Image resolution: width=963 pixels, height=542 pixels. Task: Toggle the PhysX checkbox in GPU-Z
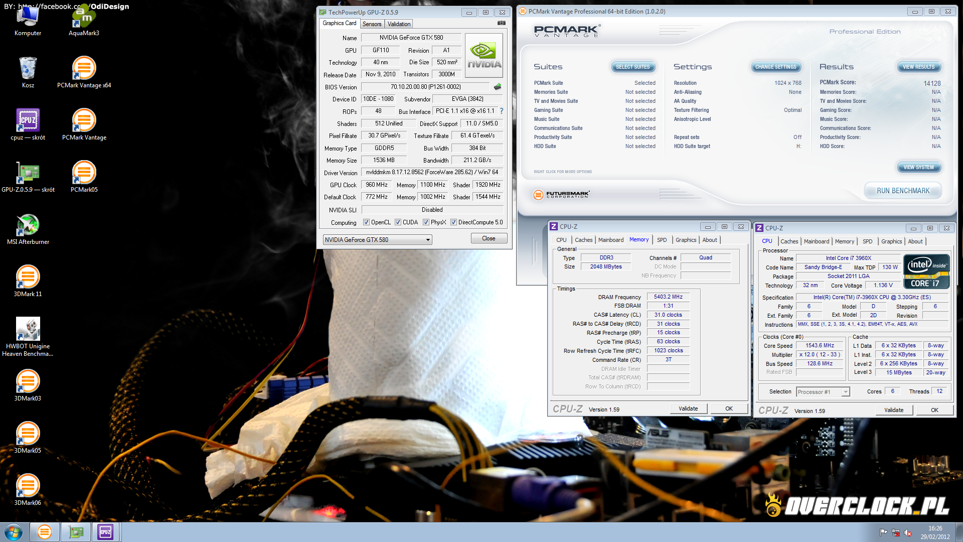pyautogui.click(x=426, y=222)
